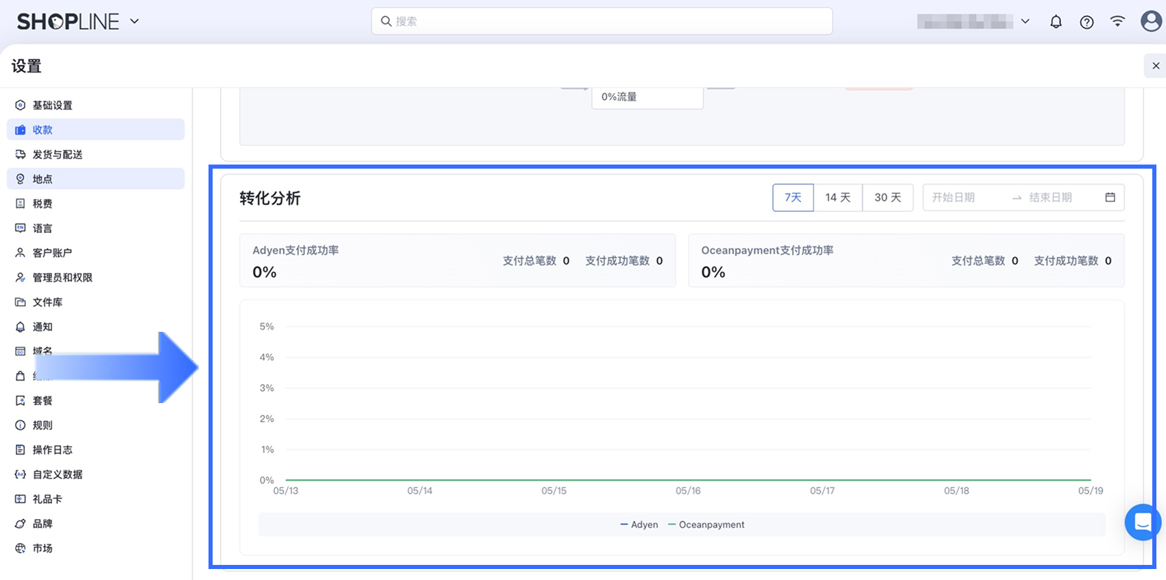Image resolution: width=1166 pixels, height=580 pixels.
Task: Open 自定义数据 settings
Action: tap(95, 474)
